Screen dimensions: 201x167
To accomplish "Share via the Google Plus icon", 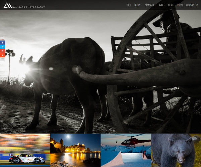I will [x=3, y=51].
